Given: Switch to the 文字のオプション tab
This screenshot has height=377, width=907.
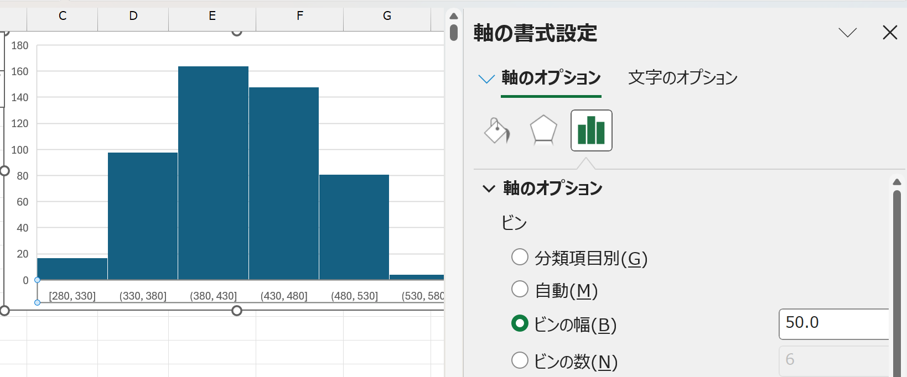Looking at the screenshot, I should tap(682, 78).
